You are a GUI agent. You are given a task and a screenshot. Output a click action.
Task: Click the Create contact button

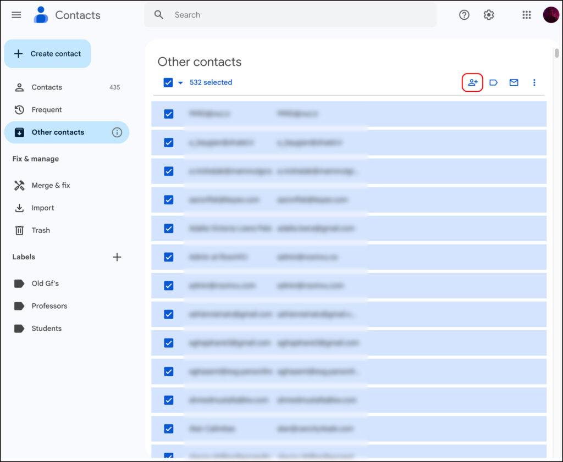(x=47, y=53)
